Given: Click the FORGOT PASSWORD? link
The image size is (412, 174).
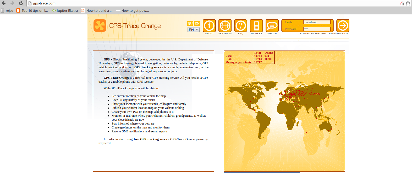Looking at the screenshot, I should point(313,33).
